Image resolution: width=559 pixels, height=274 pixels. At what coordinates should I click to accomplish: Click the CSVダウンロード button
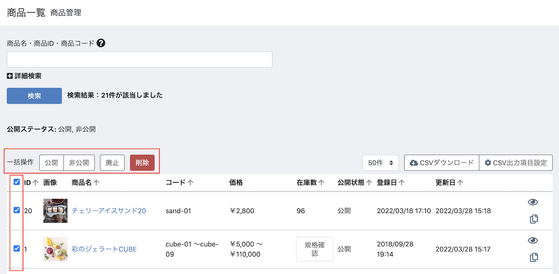pyautogui.click(x=442, y=163)
